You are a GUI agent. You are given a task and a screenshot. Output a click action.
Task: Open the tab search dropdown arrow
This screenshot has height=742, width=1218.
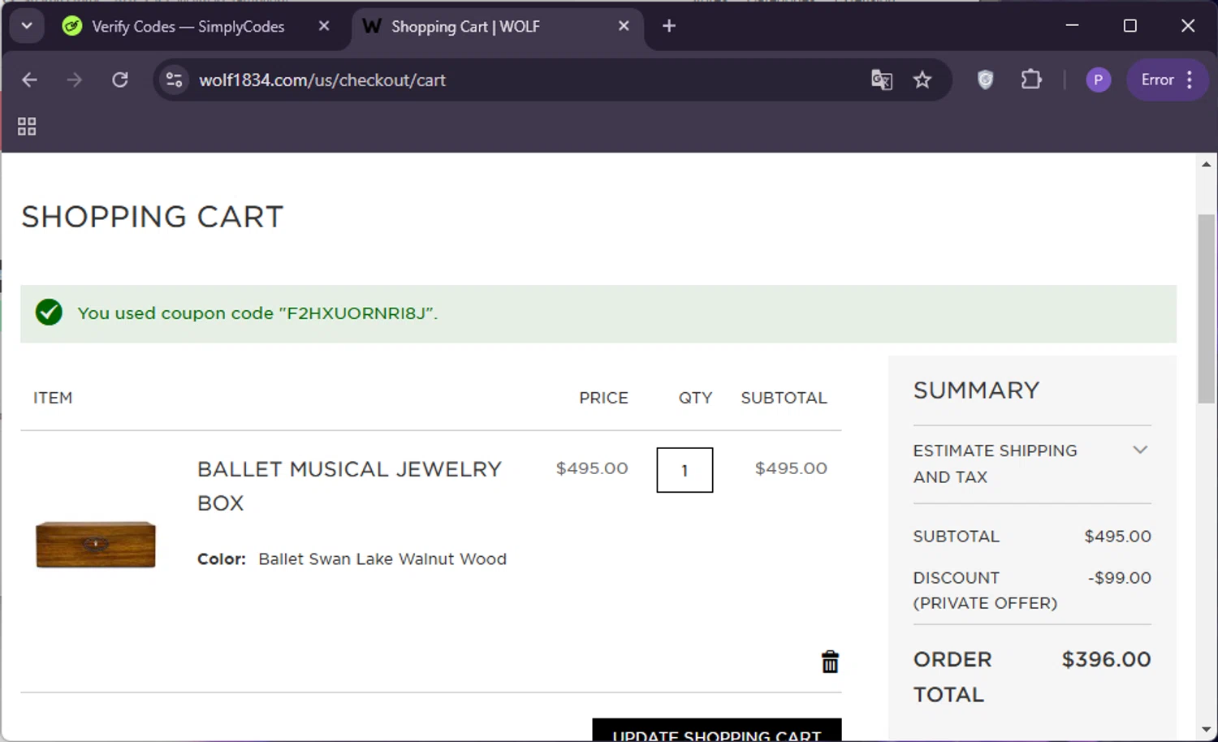27,26
